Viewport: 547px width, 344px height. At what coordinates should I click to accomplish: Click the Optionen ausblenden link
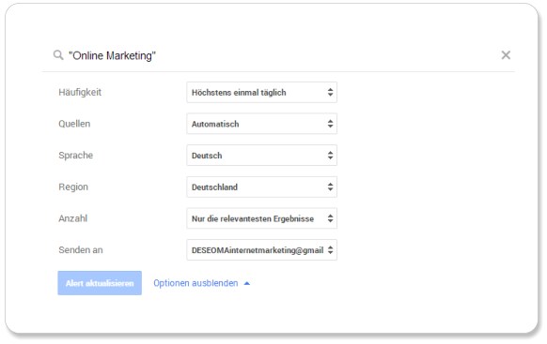(x=195, y=283)
